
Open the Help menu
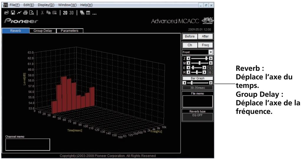click(x=86, y=5)
